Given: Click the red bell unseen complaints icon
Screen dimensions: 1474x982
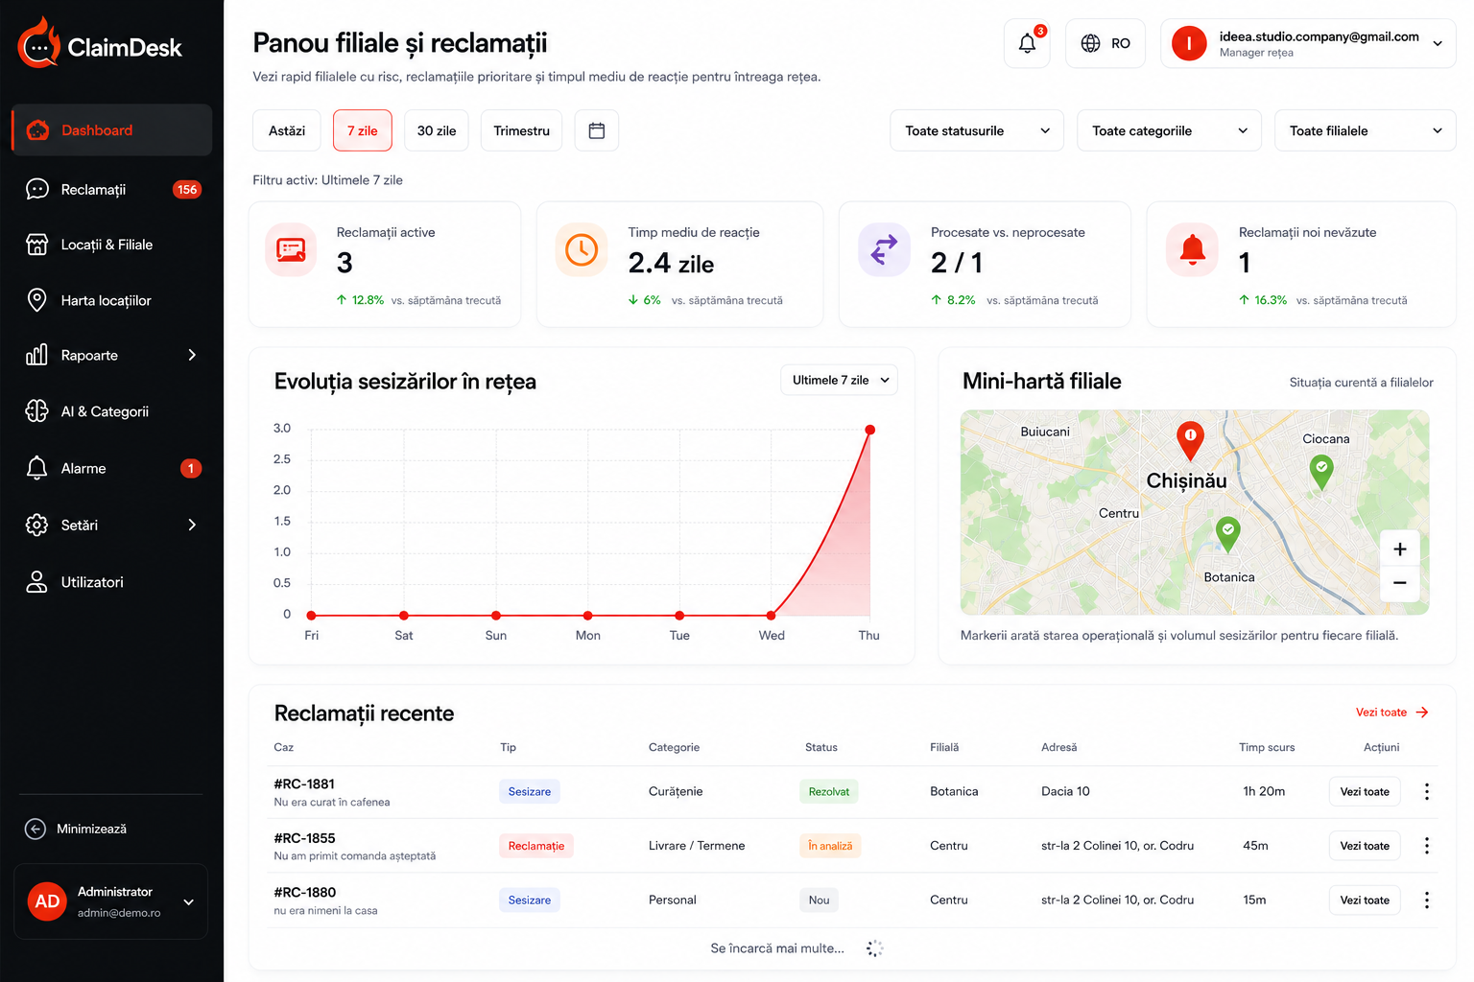Looking at the screenshot, I should 1192,250.
